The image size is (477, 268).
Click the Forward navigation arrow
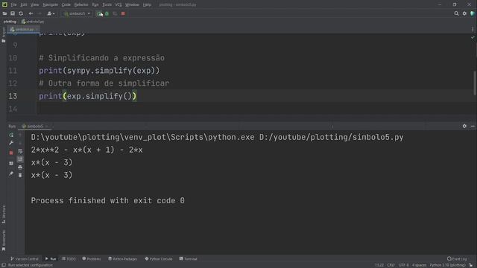(40, 13)
